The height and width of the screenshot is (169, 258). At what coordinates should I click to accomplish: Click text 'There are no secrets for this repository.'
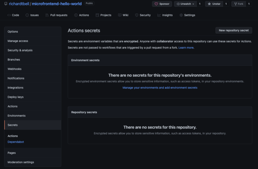click(160, 127)
